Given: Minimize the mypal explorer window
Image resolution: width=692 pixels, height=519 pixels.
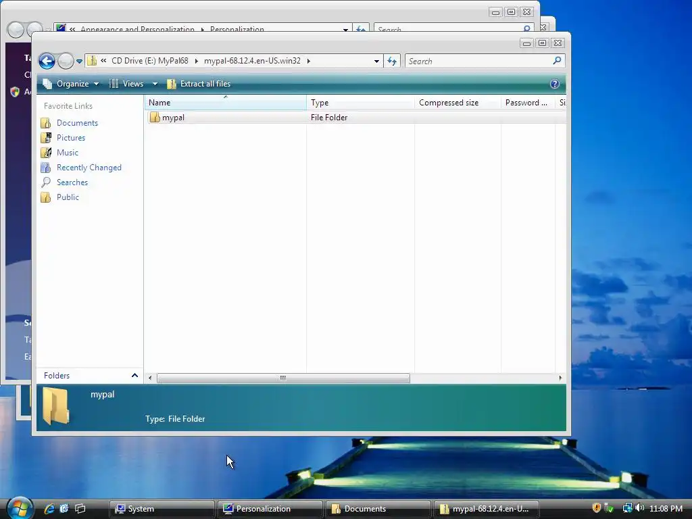Looking at the screenshot, I should (x=526, y=43).
